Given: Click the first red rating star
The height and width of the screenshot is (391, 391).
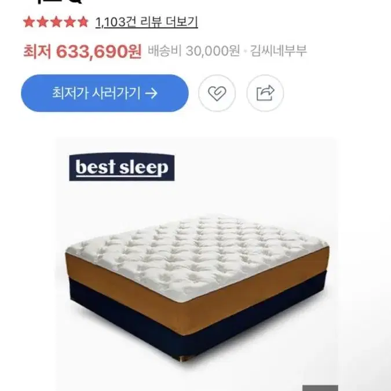Looking at the screenshot, I should (29, 22).
